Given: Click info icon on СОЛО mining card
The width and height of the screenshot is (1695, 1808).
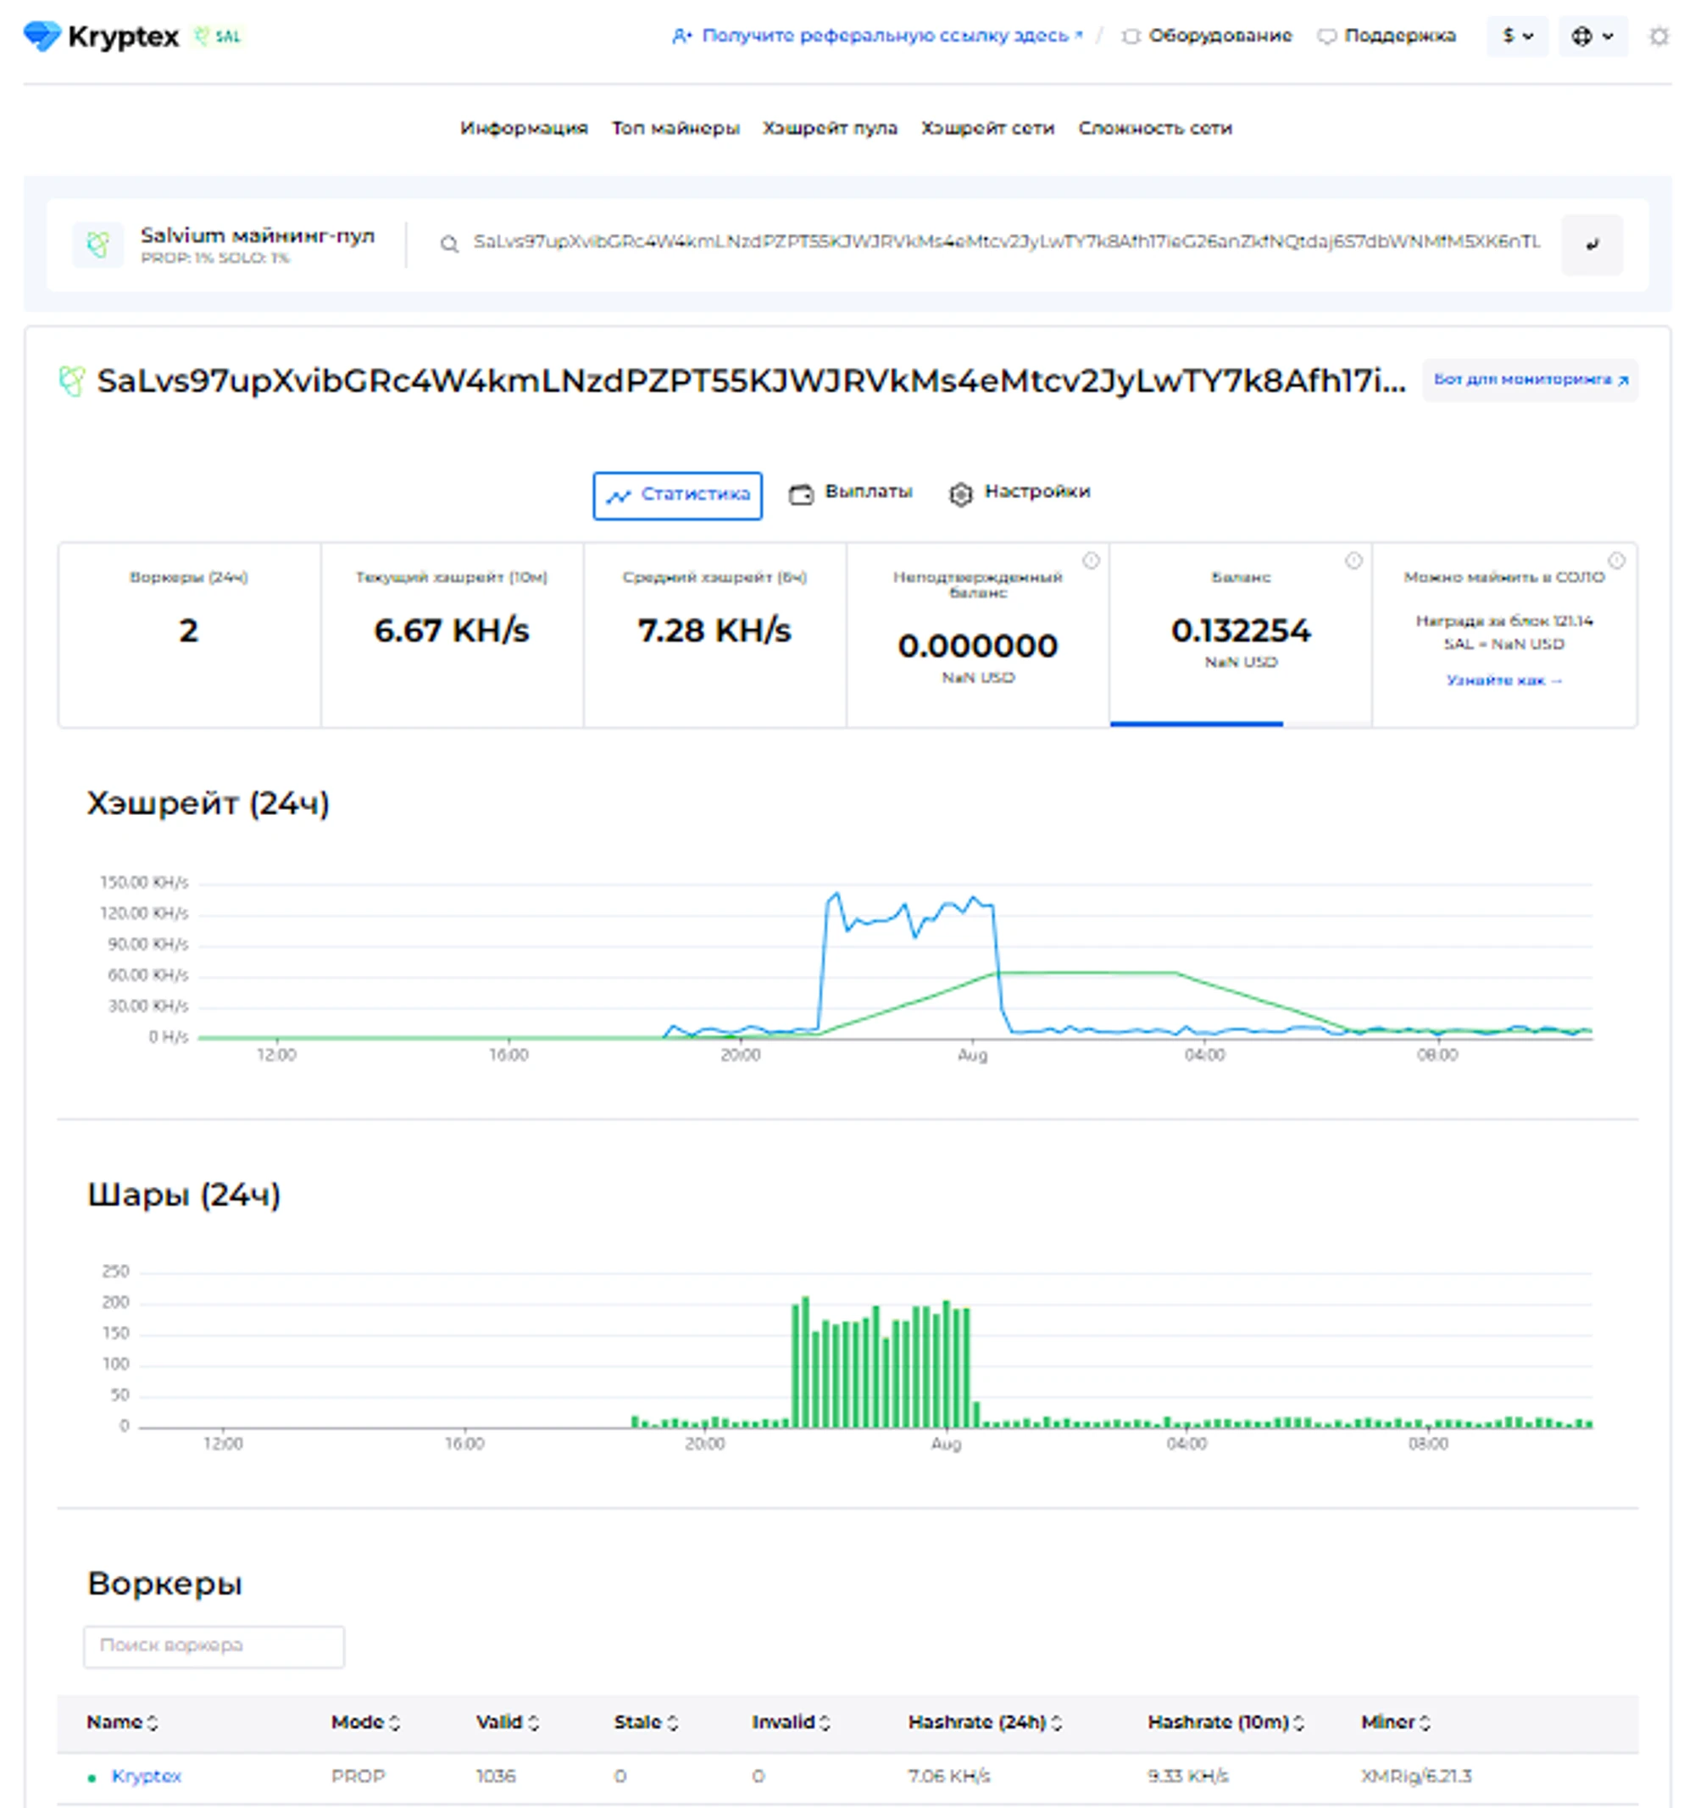Looking at the screenshot, I should pos(1616,561).
